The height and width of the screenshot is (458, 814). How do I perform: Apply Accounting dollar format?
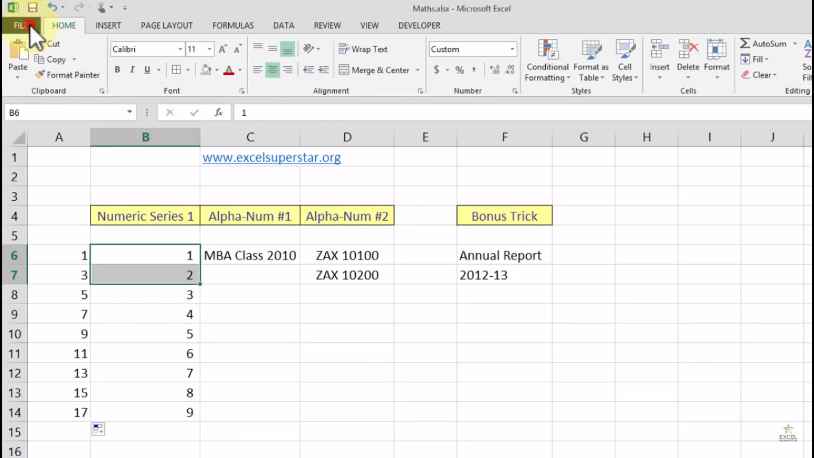437,70
